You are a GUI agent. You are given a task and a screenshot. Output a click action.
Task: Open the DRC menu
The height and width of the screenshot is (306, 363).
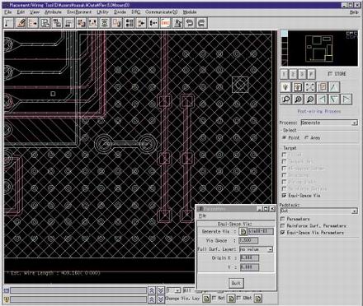point(136,12)
